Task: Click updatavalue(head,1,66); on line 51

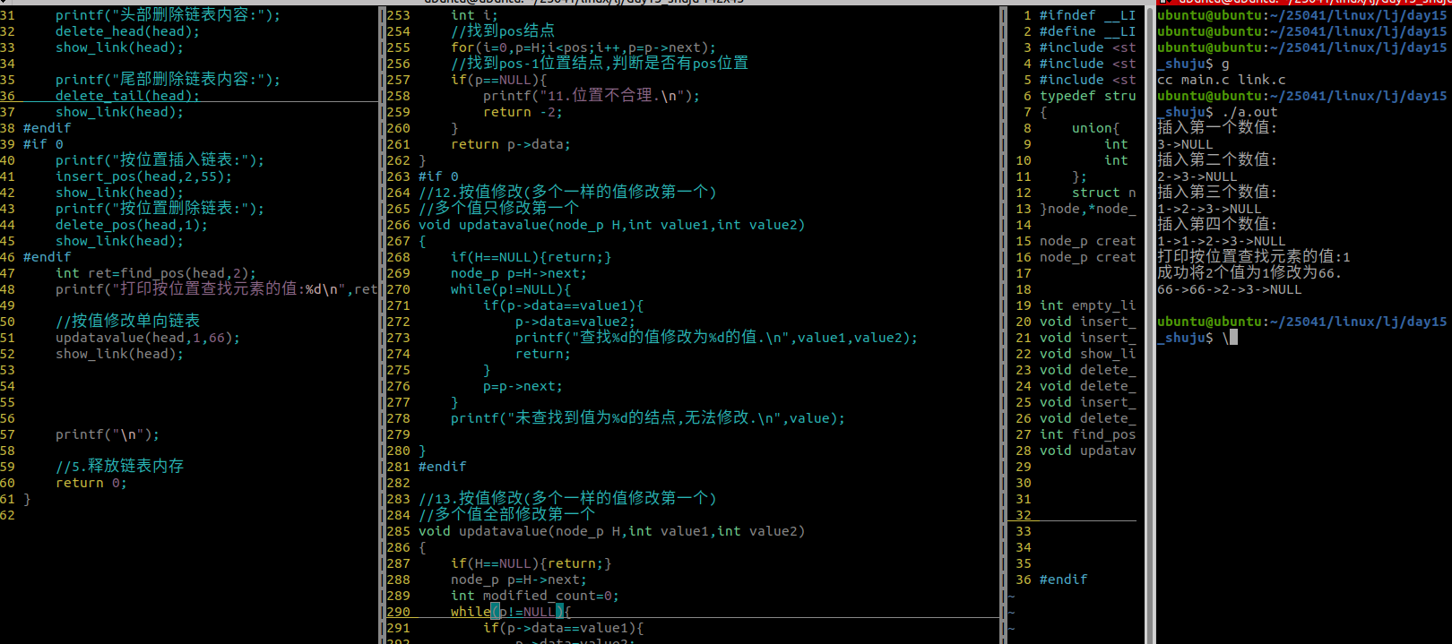Action: [148, 338]
